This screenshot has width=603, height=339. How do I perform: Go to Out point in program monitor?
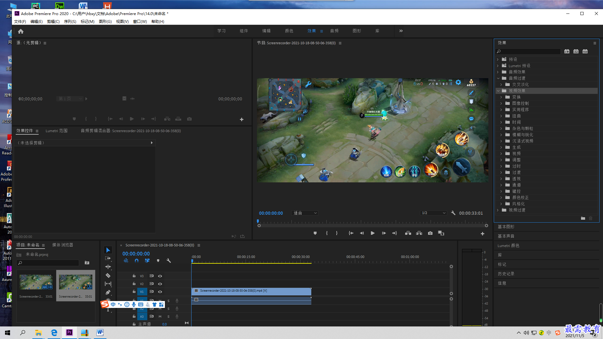[395, 233]
